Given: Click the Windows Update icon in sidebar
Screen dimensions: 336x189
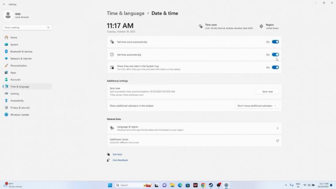Looking at the screenshot, I should pyautogui.click(x=6, y=115).
